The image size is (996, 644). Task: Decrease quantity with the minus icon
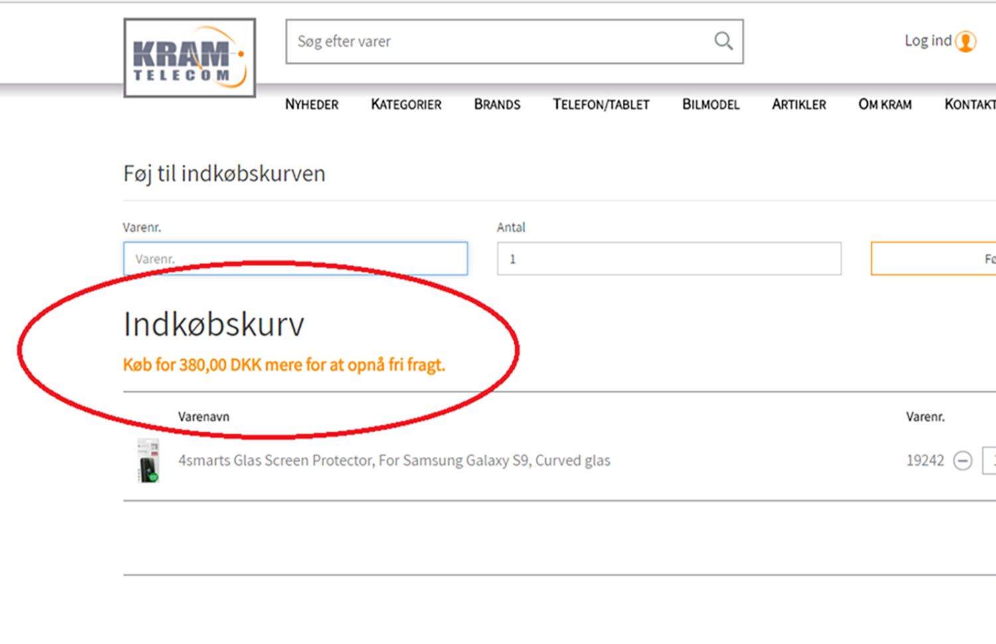(962, 460)
